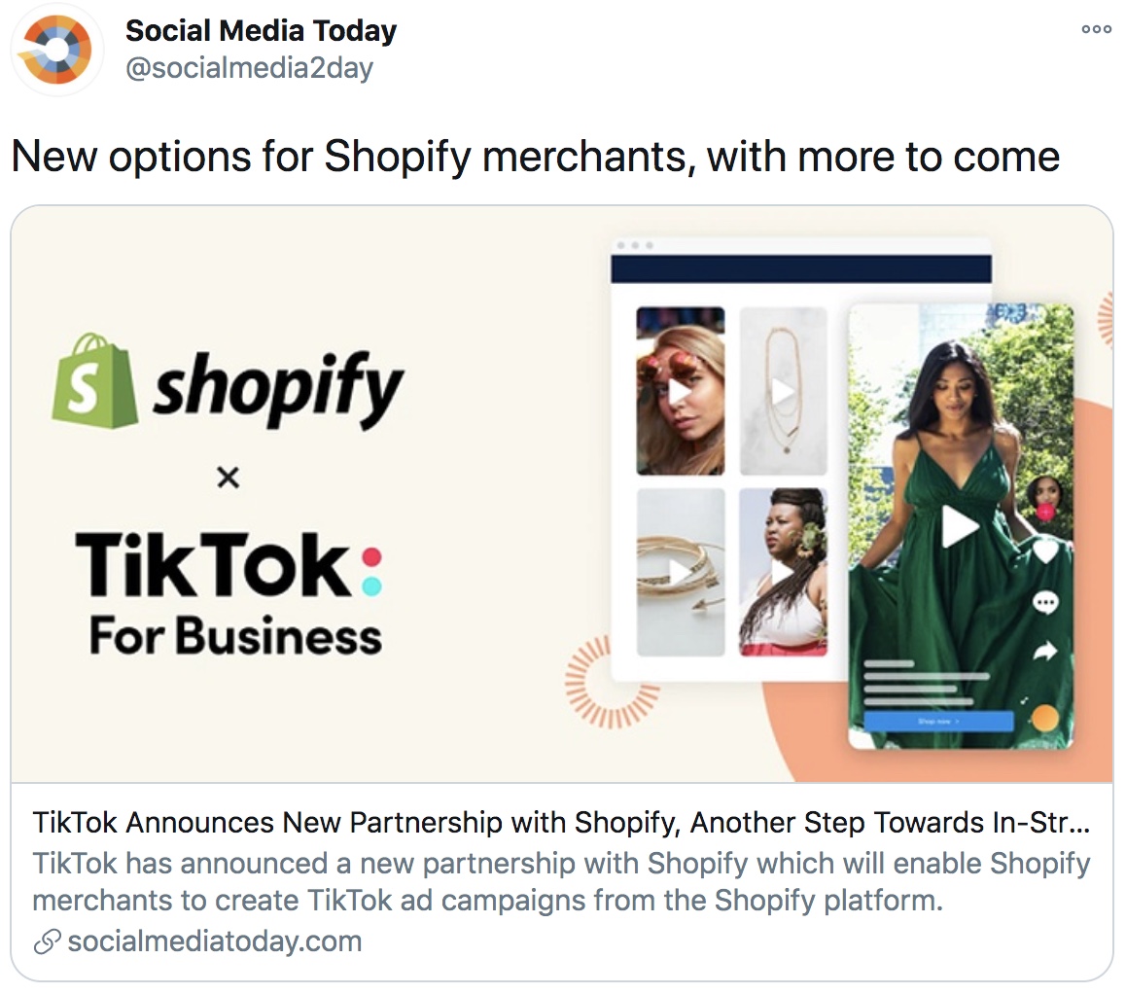Open the Social Media Today account name
The image size is (1126, 994).
tap(261, 31)
